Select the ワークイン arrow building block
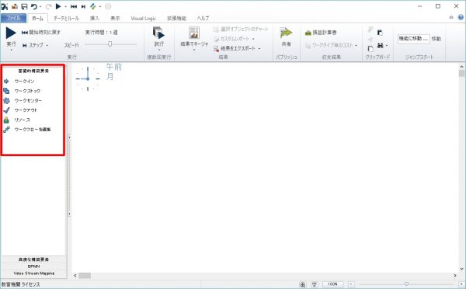The width and height of the screenshot is (466, 289). (6, 81)
